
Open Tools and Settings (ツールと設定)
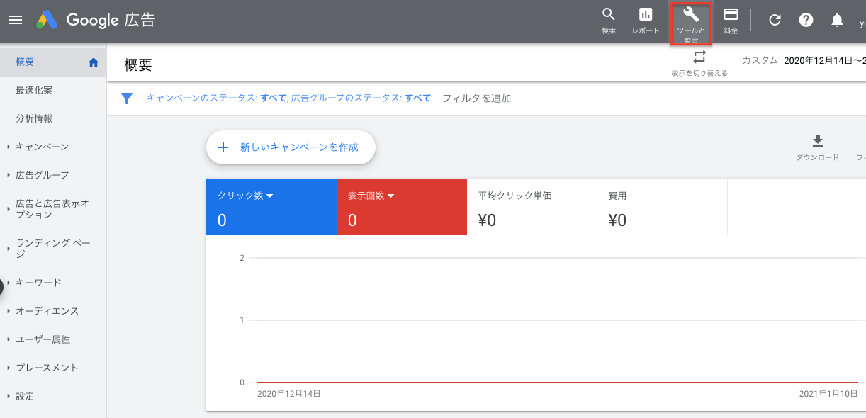coord(691,25)
